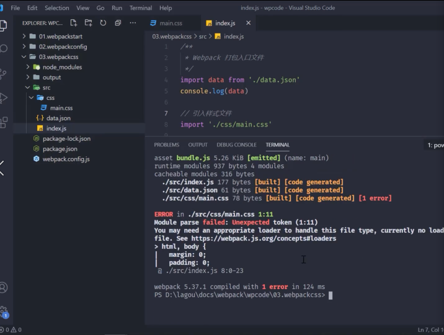Image resolution: width=444 pixels, height=335 pixels.
Task: Collapse all folders in Explorer
Action: (x=118, y=23)
